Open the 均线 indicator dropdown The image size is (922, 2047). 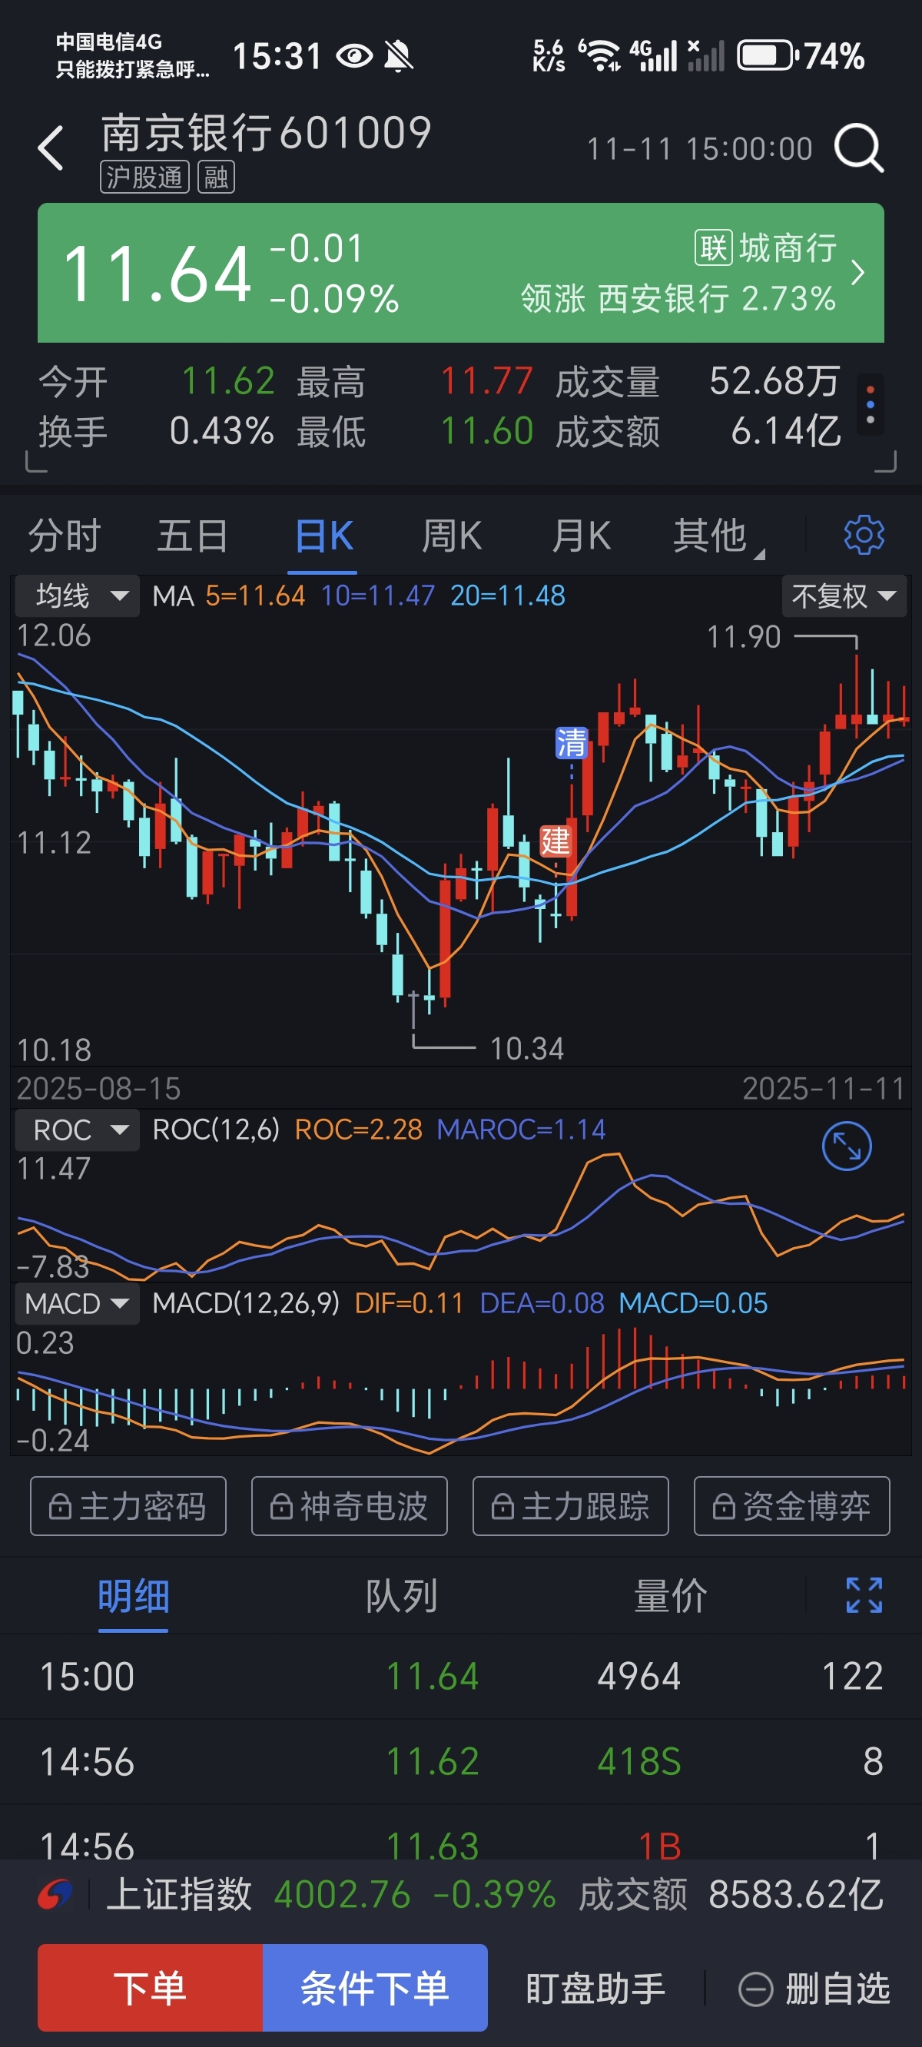click(x=77, y=596)
